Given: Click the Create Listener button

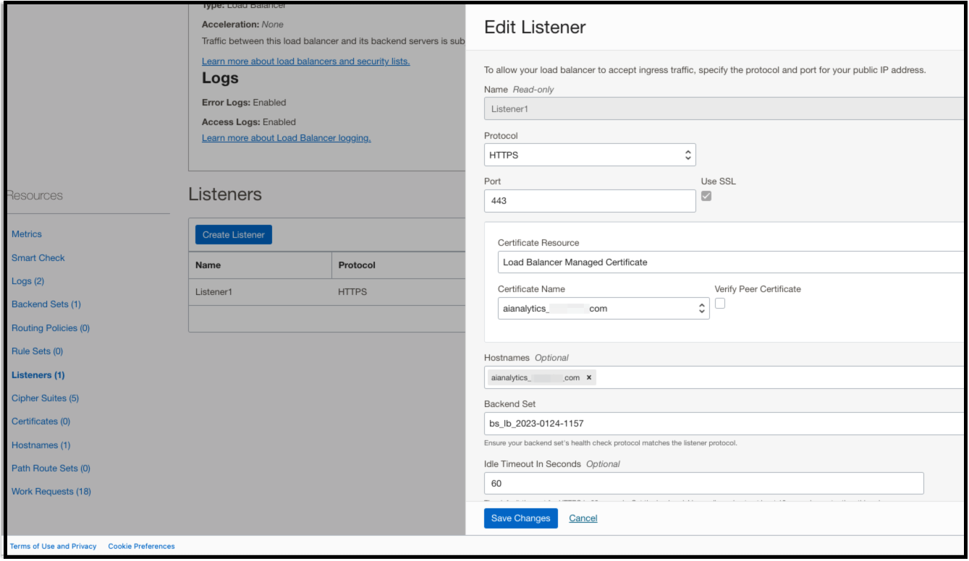Looking at the screenshot, I should click(233, 235).
